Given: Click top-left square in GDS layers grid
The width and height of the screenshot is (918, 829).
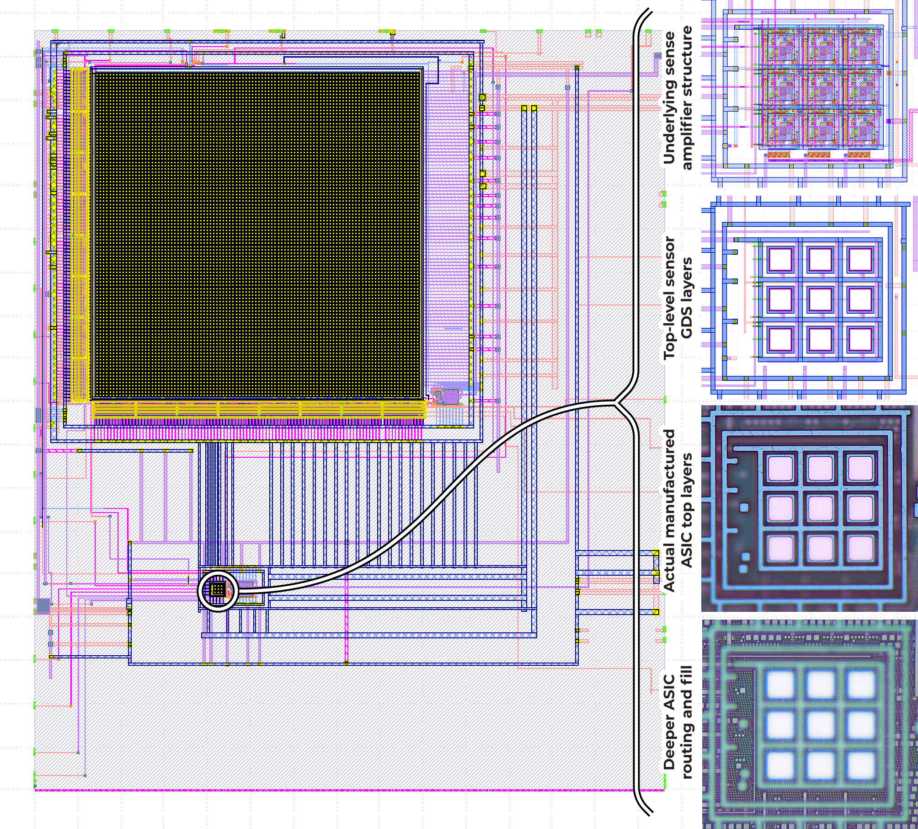Looking at the screenshot, I should pyautogui.click(x=780, y=259).
